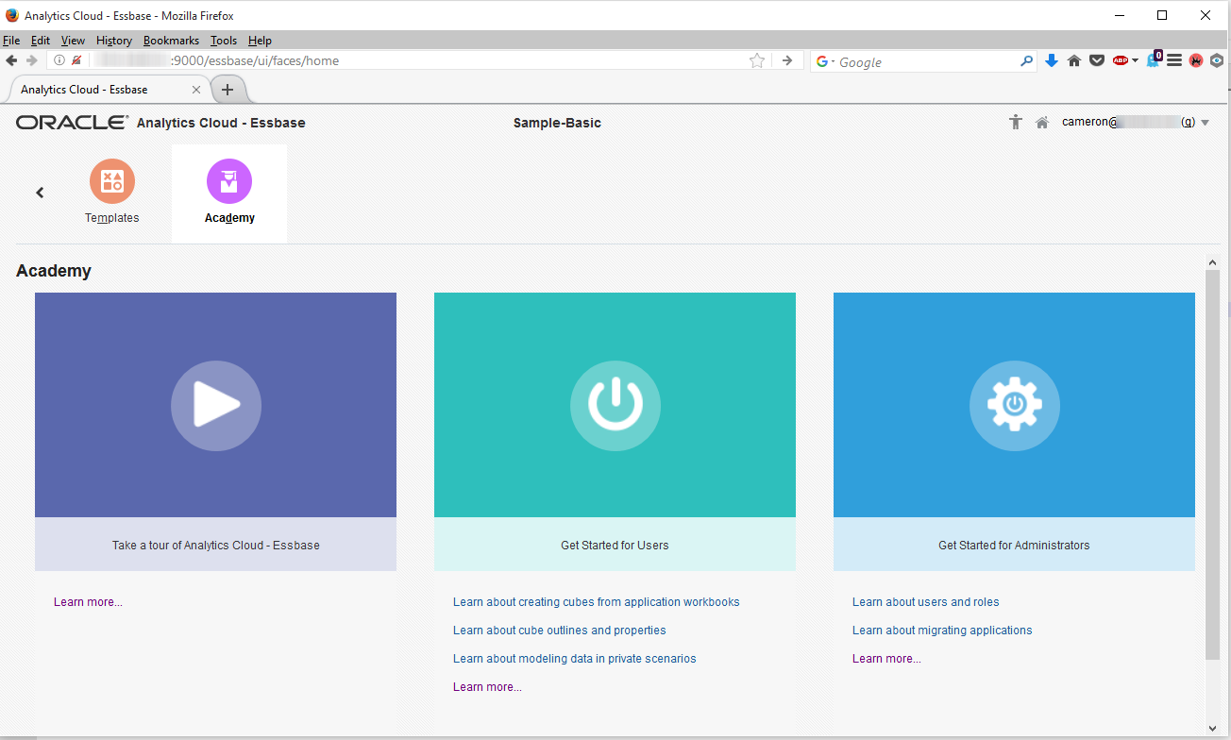Open Learn about cube outlines and properties

[560, 631]
